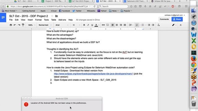Open the Twitter bookmark
The image size is (198, 111).
coord(77,11)
